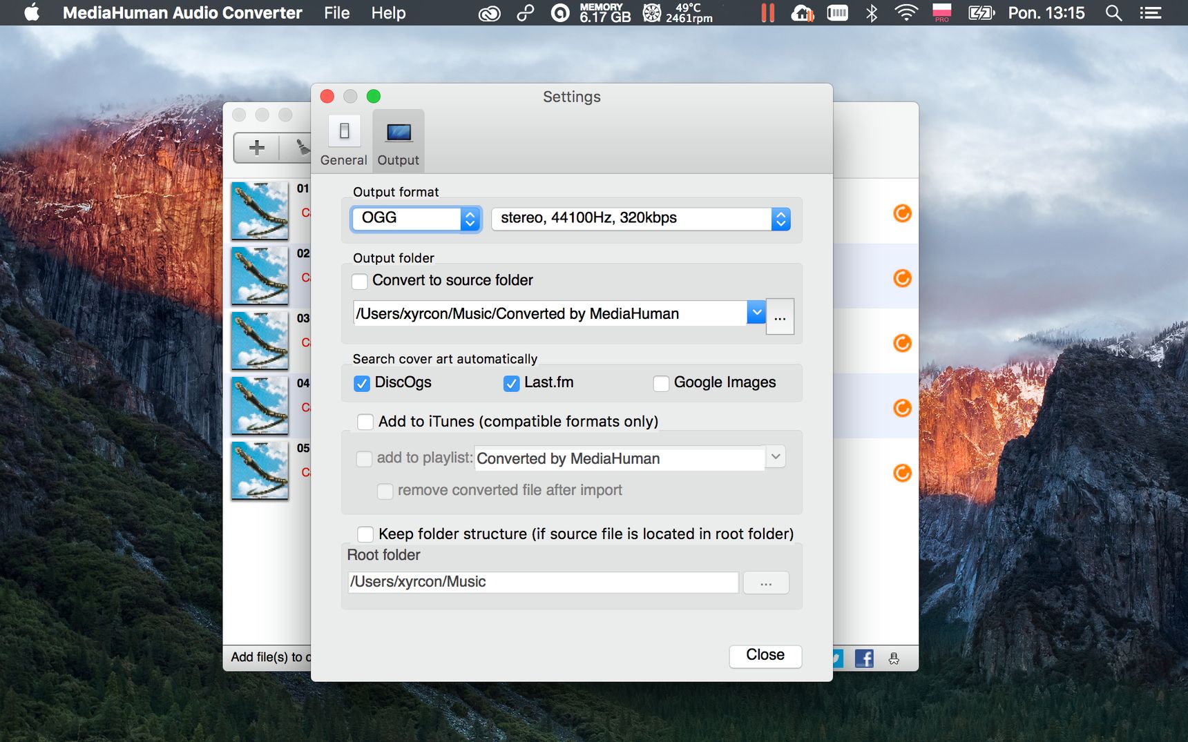Select track 05 thumbnail in file list

(260, 470)
